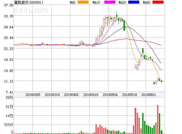This screenshot has height=134, width=182.
Task: Select the MA5 legend label
Action: pos(72,2)
